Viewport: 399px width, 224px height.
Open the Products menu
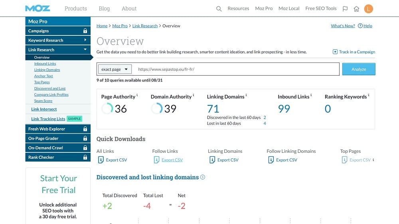pos(75,8)
